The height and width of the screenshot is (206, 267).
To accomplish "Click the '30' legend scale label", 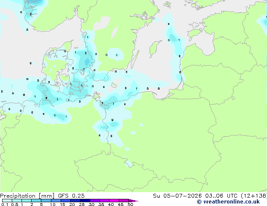I will click(x=91, y=204).
